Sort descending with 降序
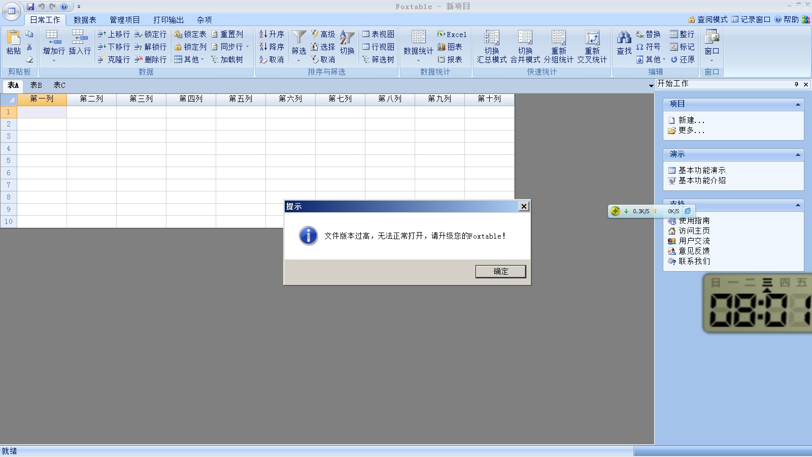 tap(272, 47)
